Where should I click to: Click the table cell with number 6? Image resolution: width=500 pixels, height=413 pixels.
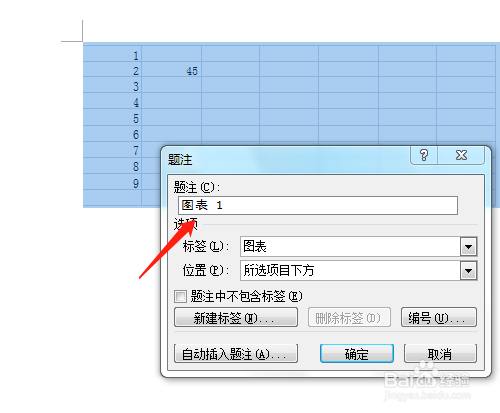pos(112,133)
